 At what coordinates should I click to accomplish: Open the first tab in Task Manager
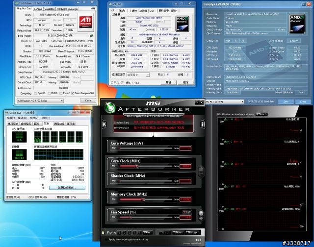pyautogui.click(x=13, y=124)
